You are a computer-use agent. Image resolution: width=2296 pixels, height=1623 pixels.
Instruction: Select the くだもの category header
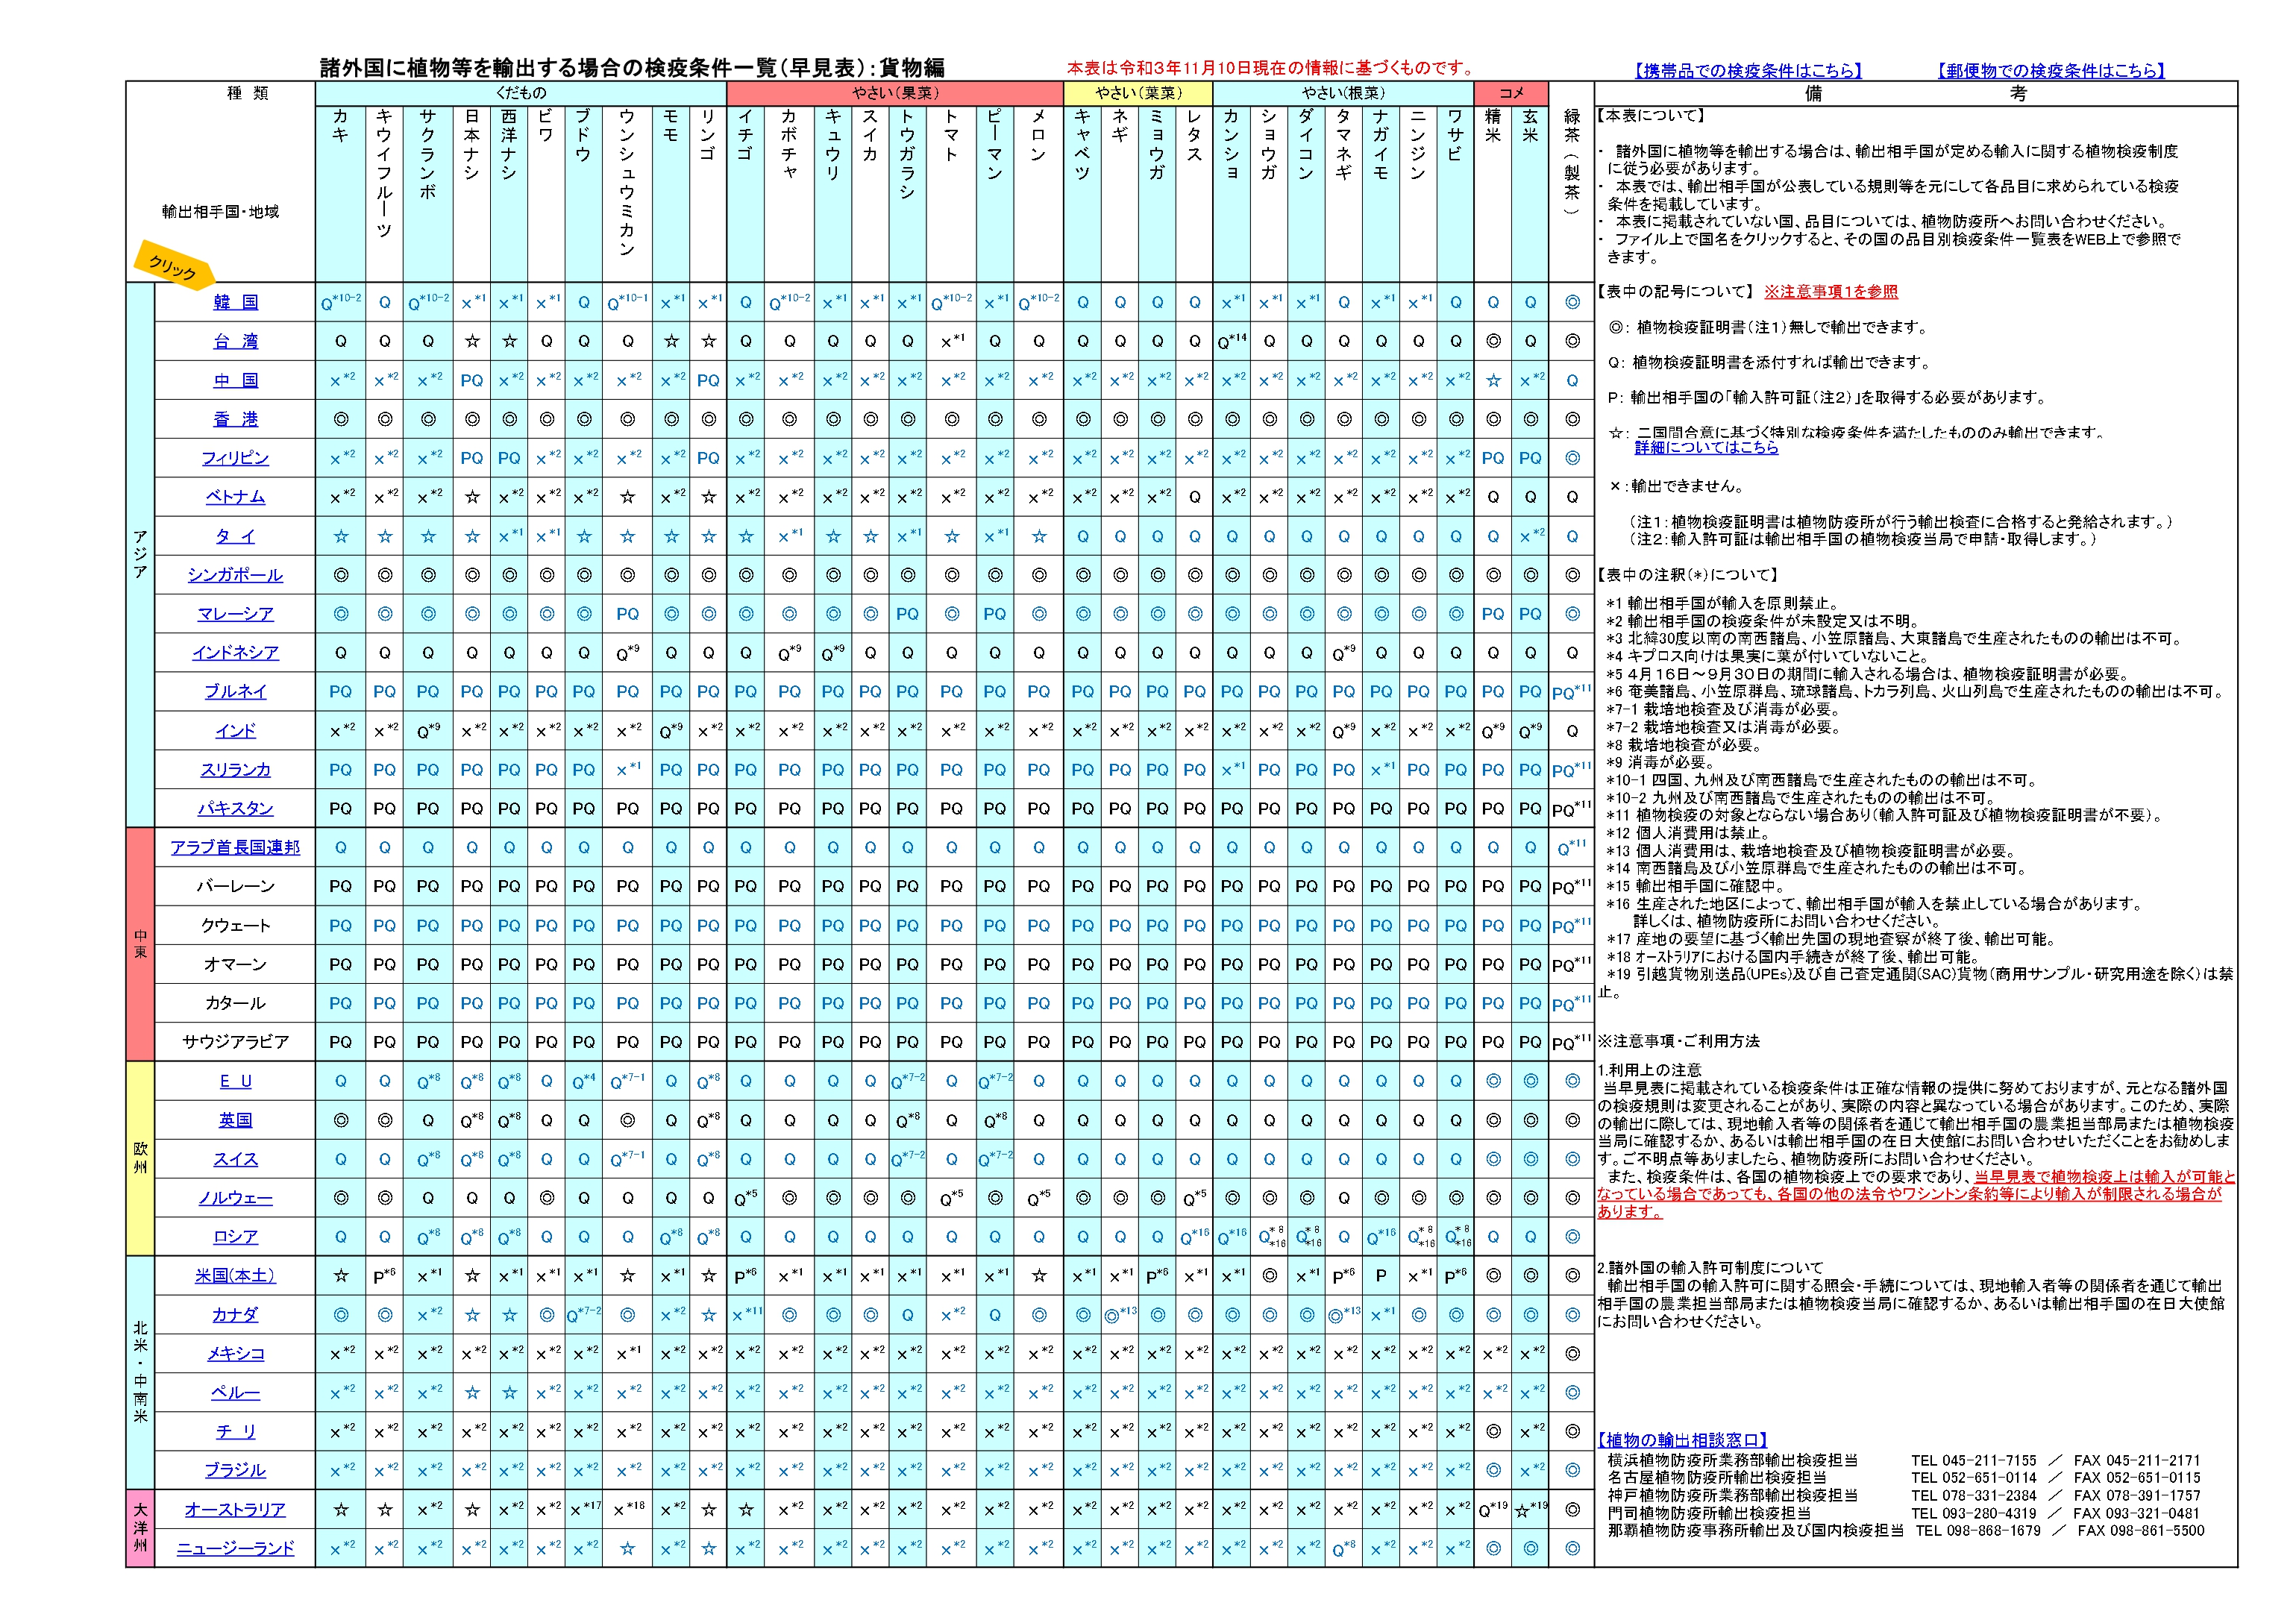[521, 93]
